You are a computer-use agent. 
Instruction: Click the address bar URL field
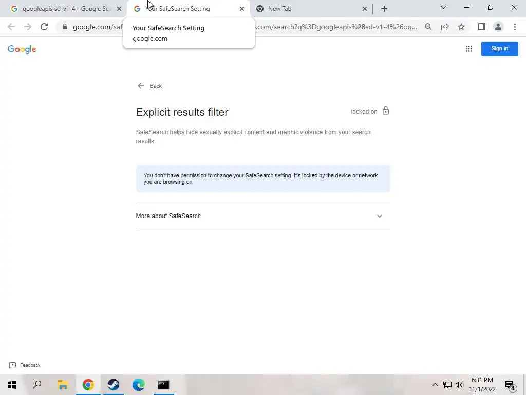pyautogui.click(x=245, y=27)
